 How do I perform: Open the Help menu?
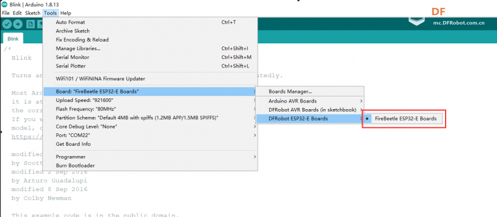click(66, 13)
